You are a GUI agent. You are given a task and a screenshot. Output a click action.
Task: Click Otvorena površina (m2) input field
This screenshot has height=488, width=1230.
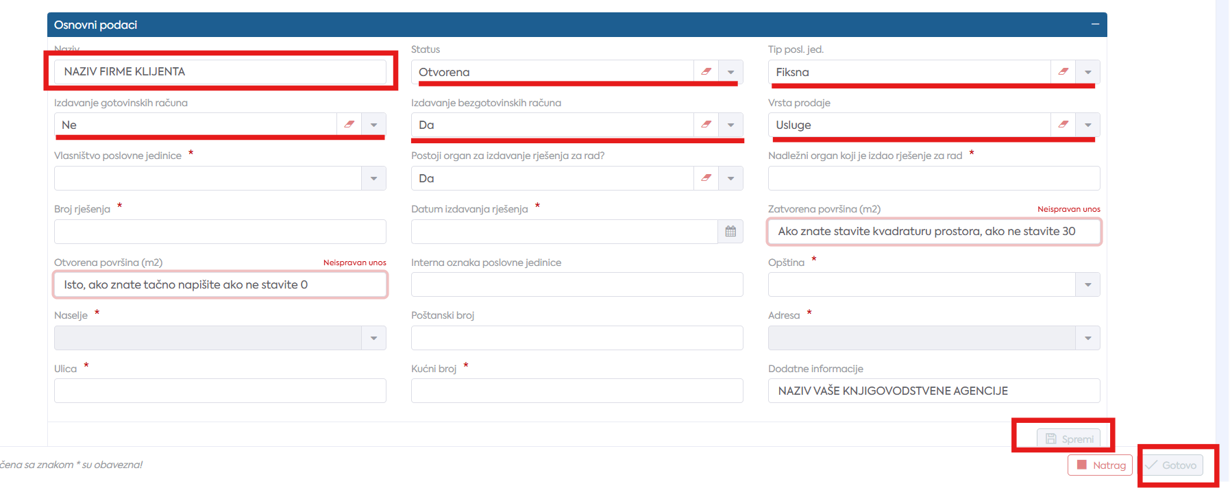point(220,284)
